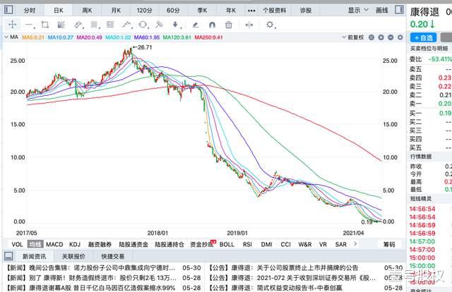Select the circle drawing tool
The image size is (452, 292).
tap(143, 25)
